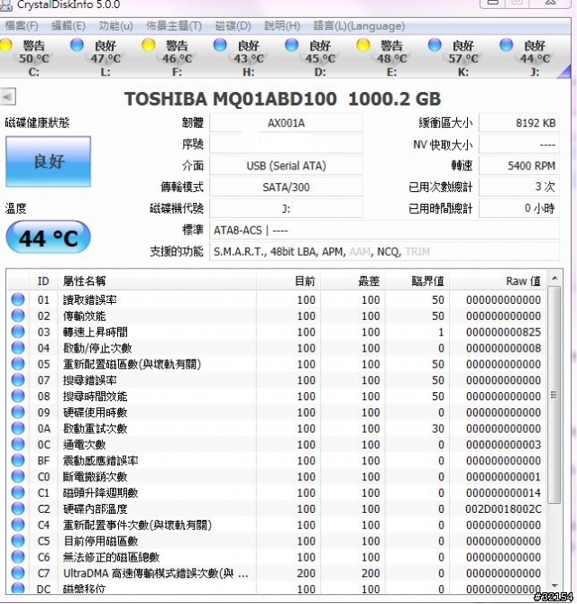This screenshot has width=577, height=604.
Task: Click status icon for C2 硬碟內部溫度
Action: 18,508
